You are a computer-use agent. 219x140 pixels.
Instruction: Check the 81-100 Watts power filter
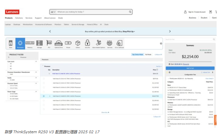coord(8,99)
